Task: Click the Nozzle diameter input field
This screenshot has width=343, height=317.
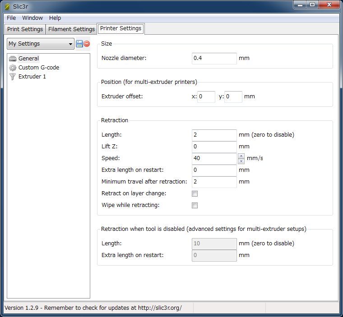Action: pos(214,58)
